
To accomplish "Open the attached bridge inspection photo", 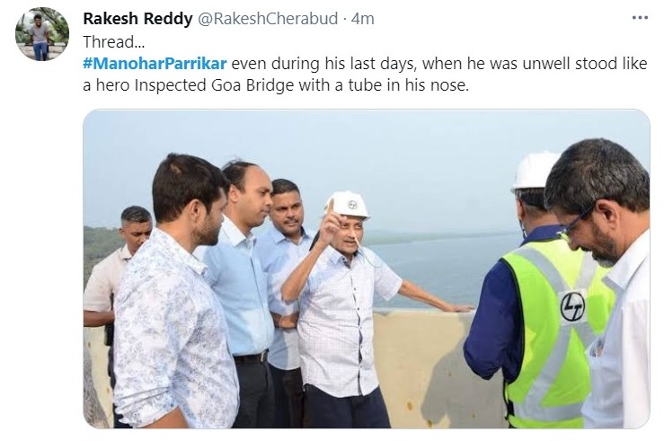I will pos(367,269).
